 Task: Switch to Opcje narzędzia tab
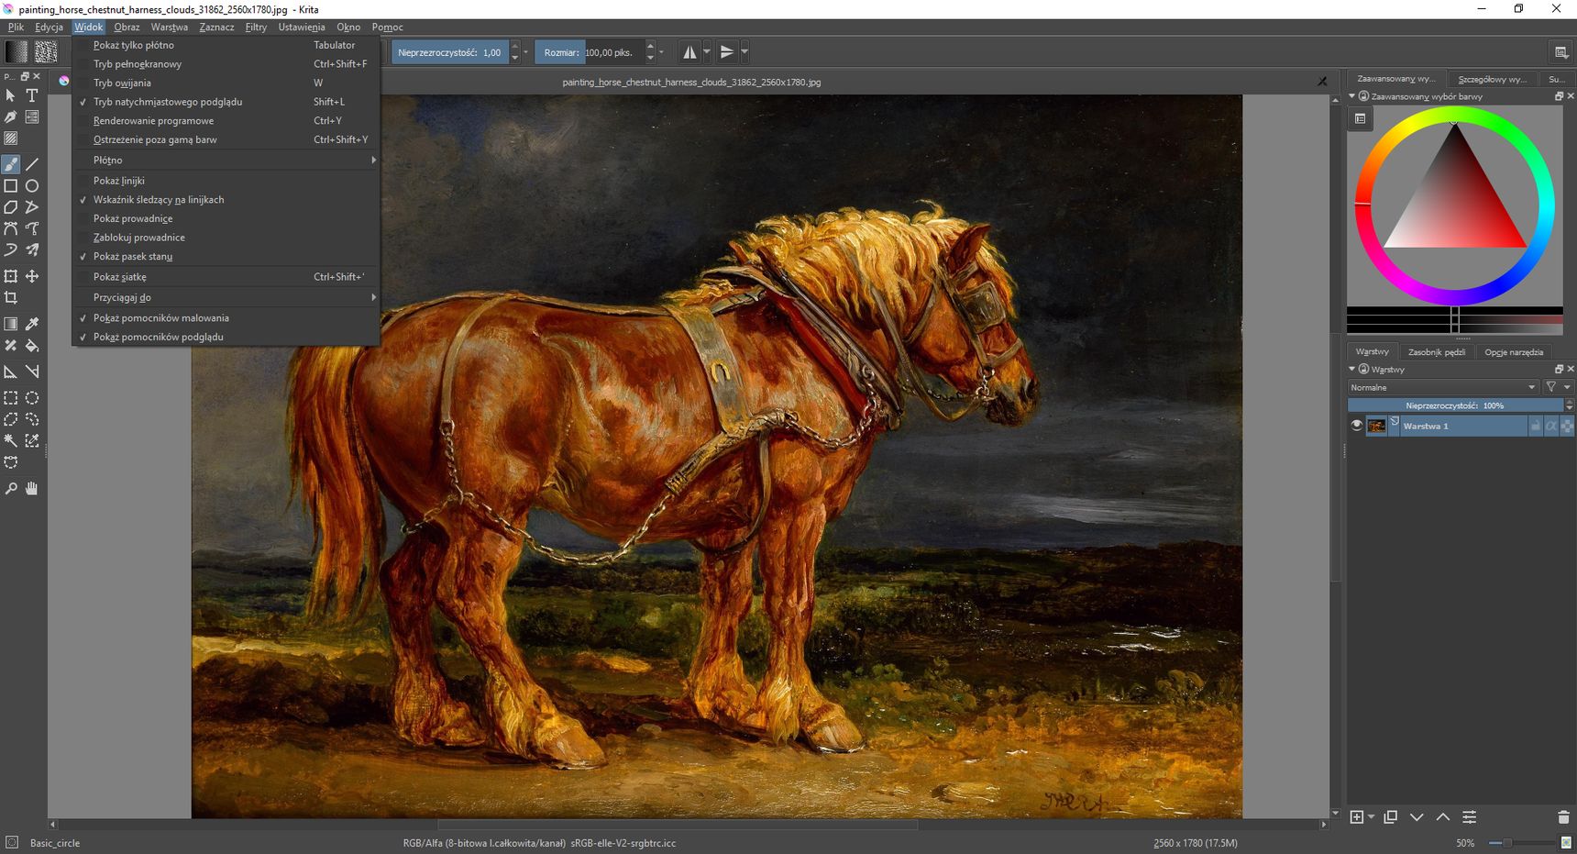[x=1514, y=352]
